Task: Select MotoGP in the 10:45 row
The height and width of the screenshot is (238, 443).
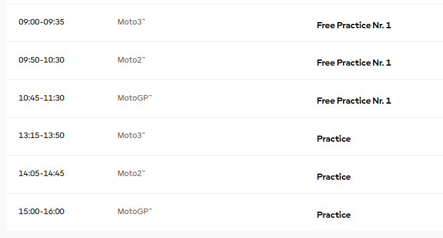Action: [x=134, y=98]
